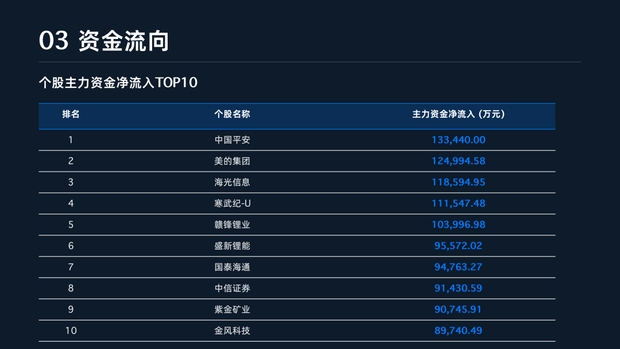Select the 中国平安 stock name cell
Screen dimensions: 620x349
coord(232,139)
